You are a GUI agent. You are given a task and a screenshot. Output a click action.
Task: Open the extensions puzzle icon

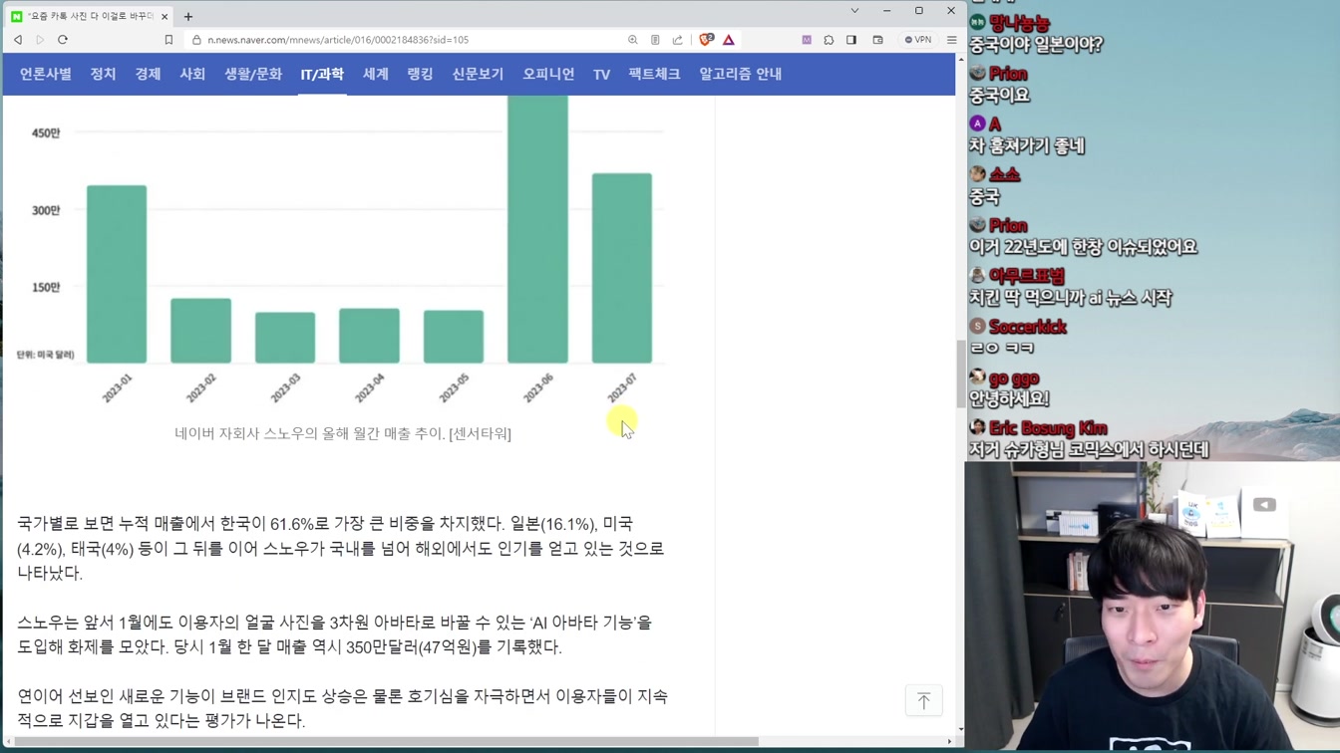pyautogui.click(x=829, y=40)
